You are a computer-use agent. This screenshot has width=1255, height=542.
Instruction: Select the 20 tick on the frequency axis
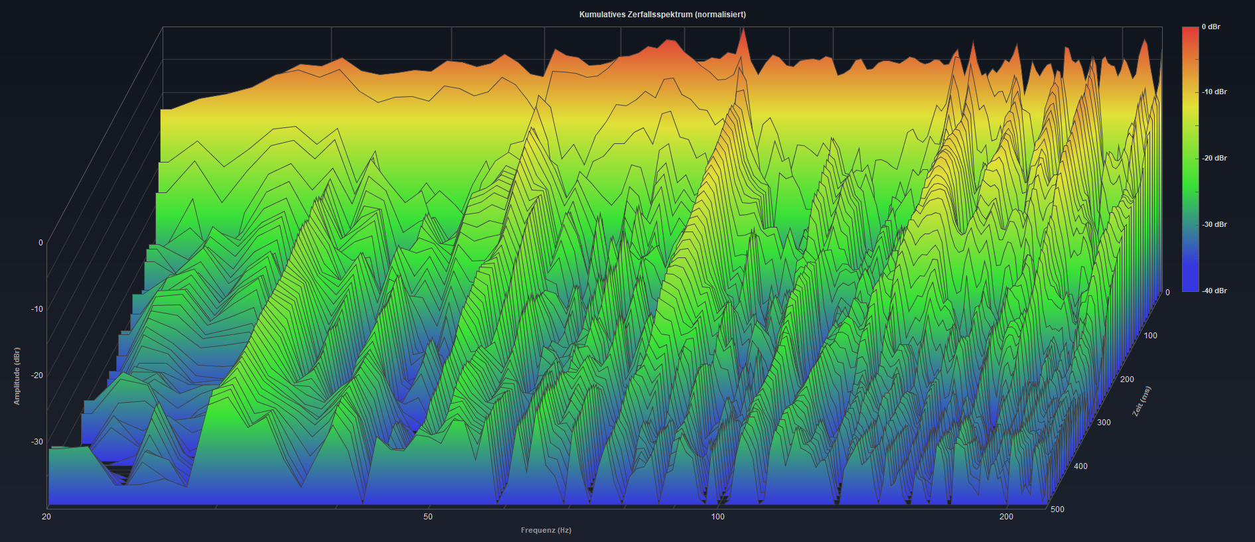click(x=46, y=517)
